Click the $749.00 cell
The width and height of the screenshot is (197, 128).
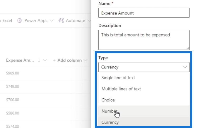(x=13, y=87)
